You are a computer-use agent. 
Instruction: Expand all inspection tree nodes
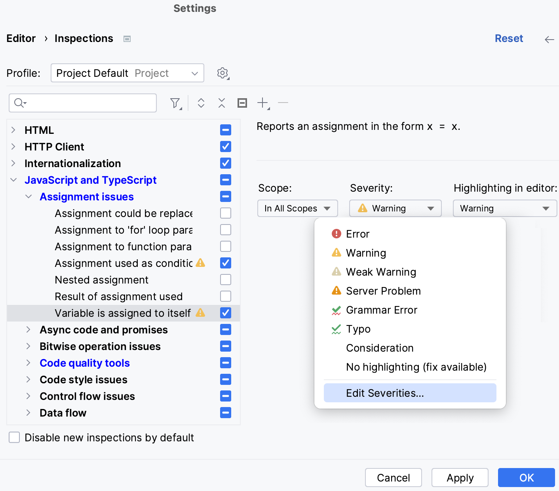(201, 103)
